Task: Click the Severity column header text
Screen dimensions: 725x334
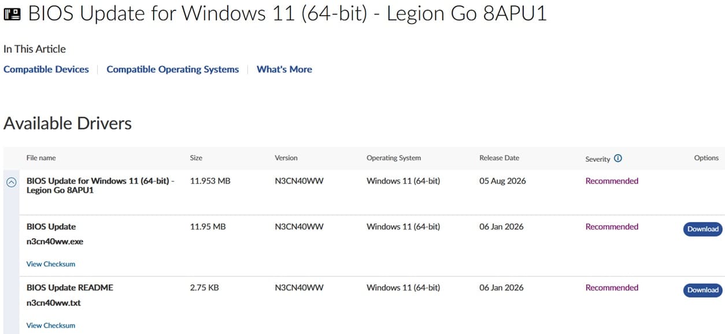Action: click(598, 159)
